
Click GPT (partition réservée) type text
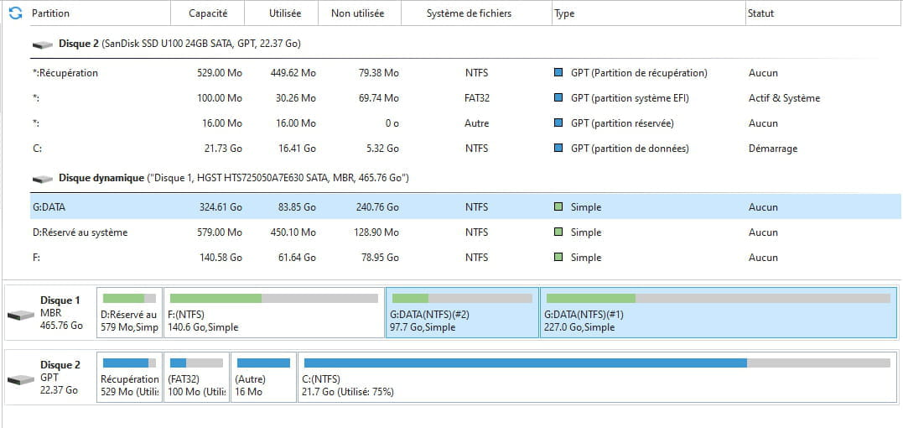click(622, 123)
